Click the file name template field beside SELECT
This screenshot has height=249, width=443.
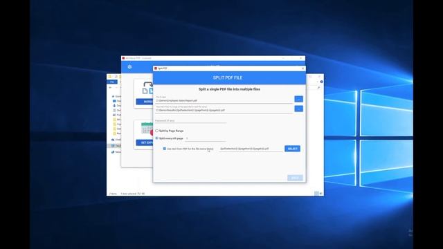point(251,149)
